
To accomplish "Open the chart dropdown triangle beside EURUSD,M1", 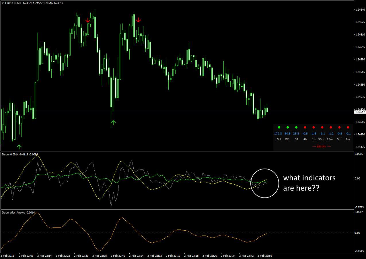I will (3, 3).
